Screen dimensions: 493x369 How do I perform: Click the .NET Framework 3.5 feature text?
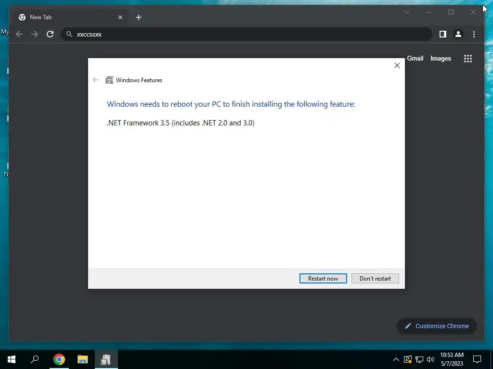[181, 123]
